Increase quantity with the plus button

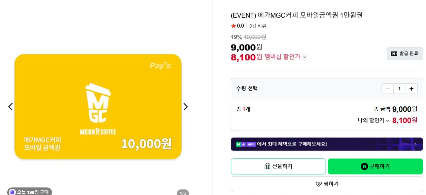pos(411,89)
